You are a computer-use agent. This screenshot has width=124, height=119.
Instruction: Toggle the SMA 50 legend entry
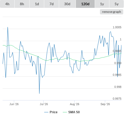(x=74, y=112)
